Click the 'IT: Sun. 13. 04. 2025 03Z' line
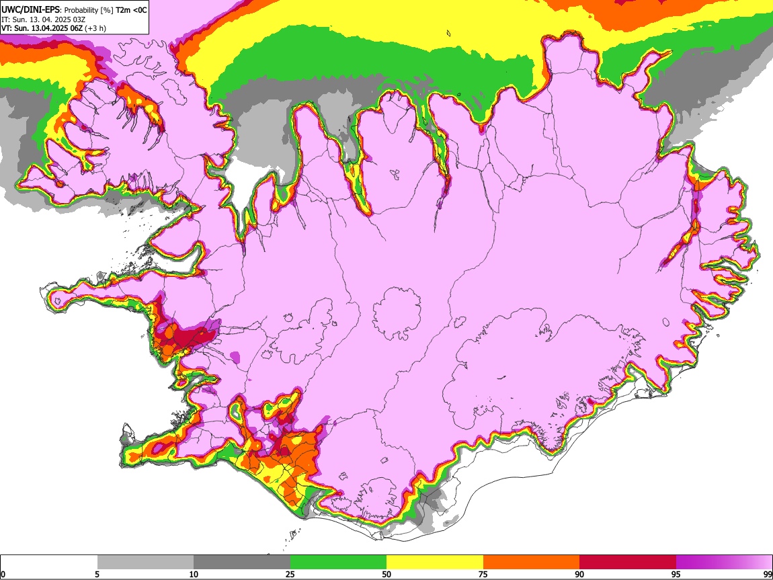 point(44,19)
